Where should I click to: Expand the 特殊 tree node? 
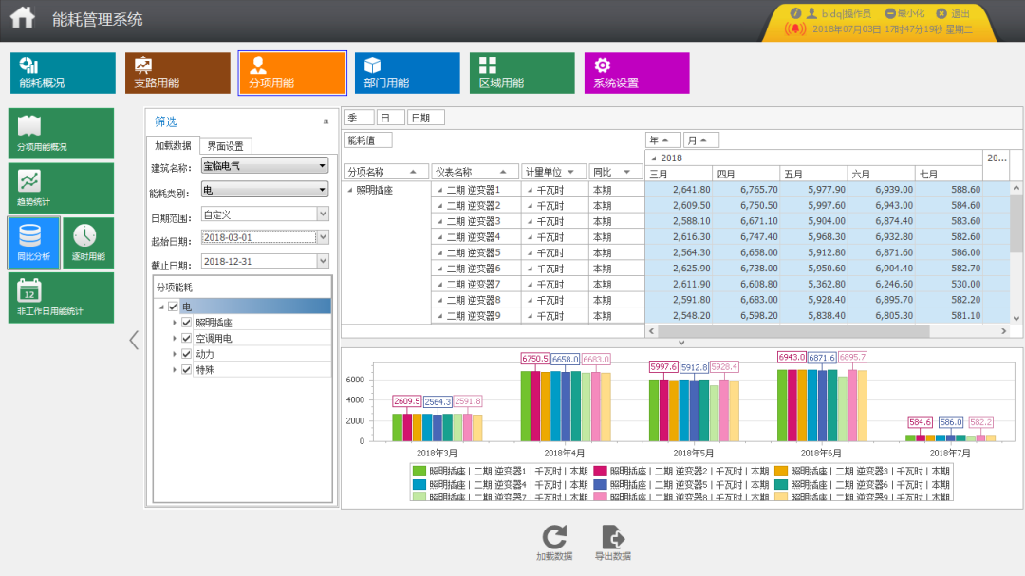[x=175, y=369]
